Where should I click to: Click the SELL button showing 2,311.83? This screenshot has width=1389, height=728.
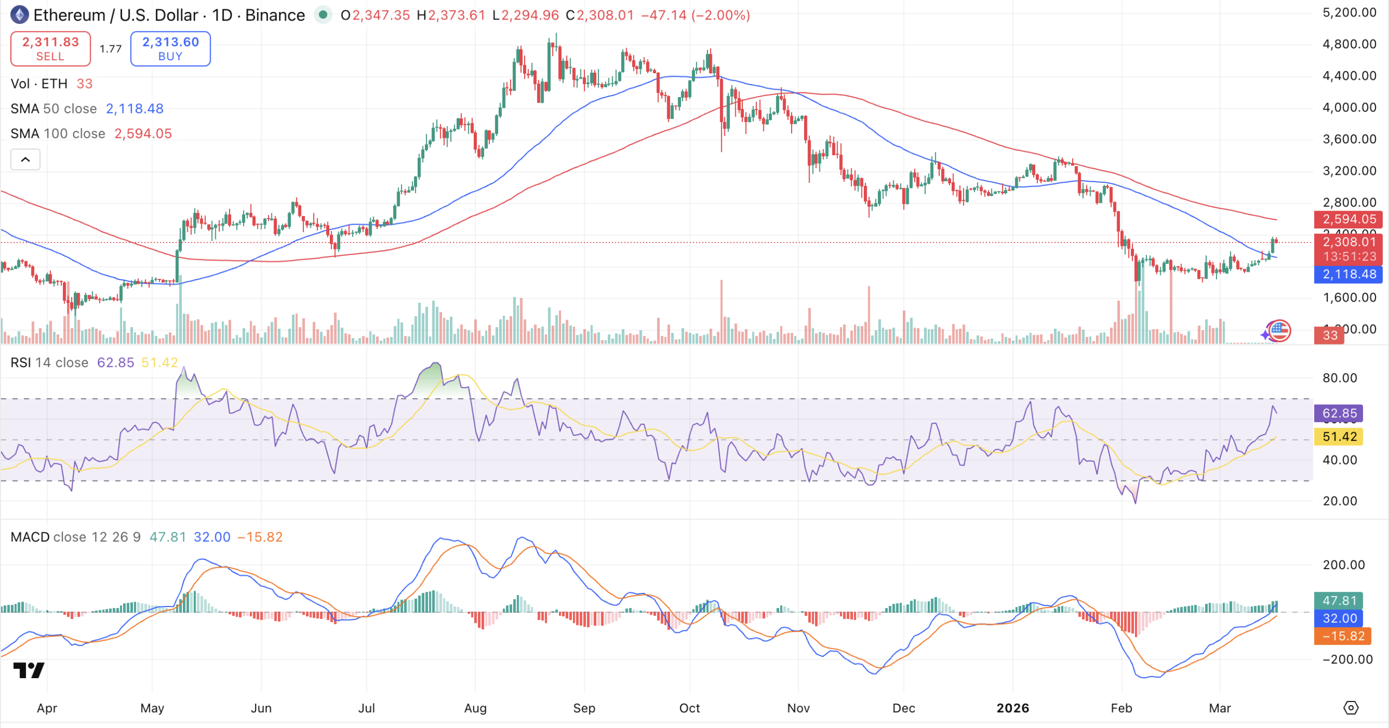point(50,48)
